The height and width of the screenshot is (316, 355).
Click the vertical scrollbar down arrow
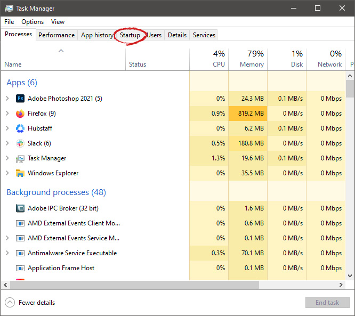(350, 276)
